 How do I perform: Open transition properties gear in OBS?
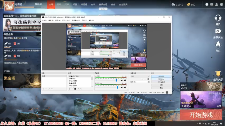point(148,79)
